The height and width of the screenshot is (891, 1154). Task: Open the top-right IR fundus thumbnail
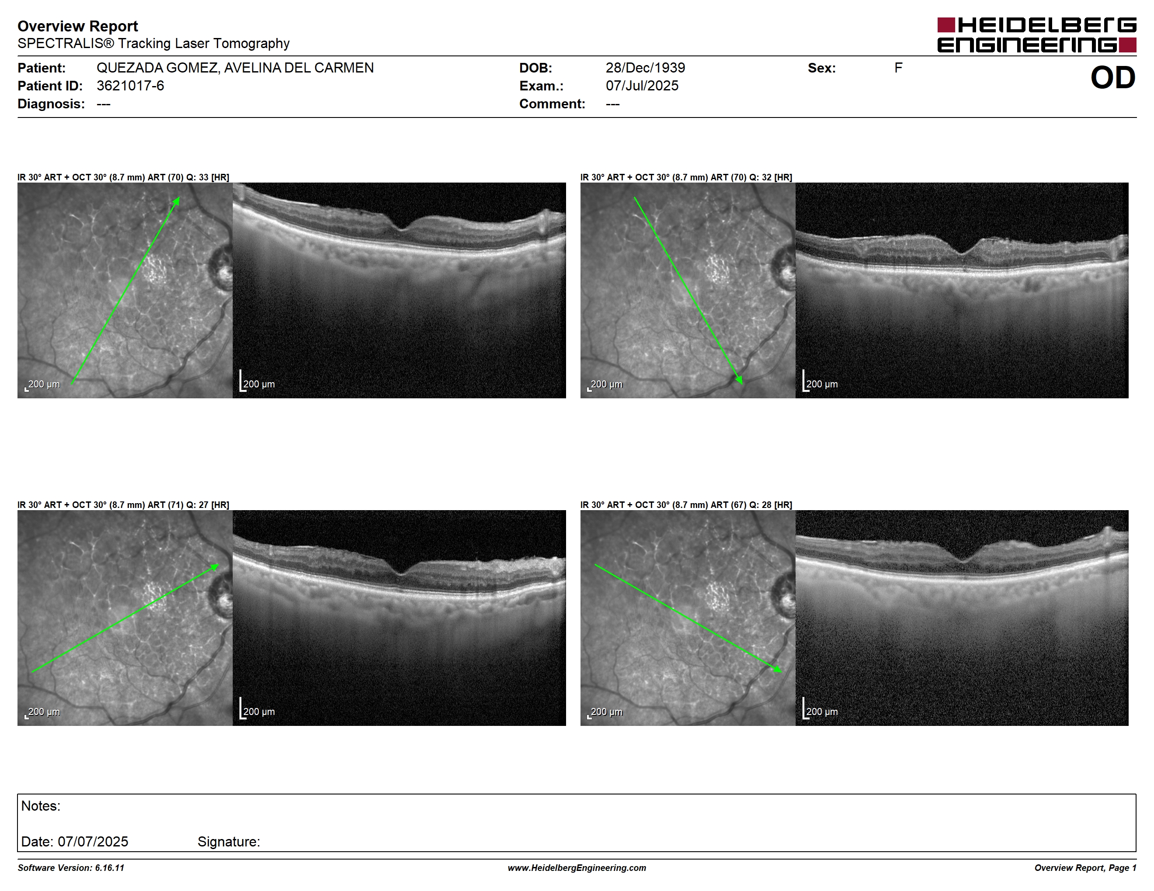coord(688,290)
